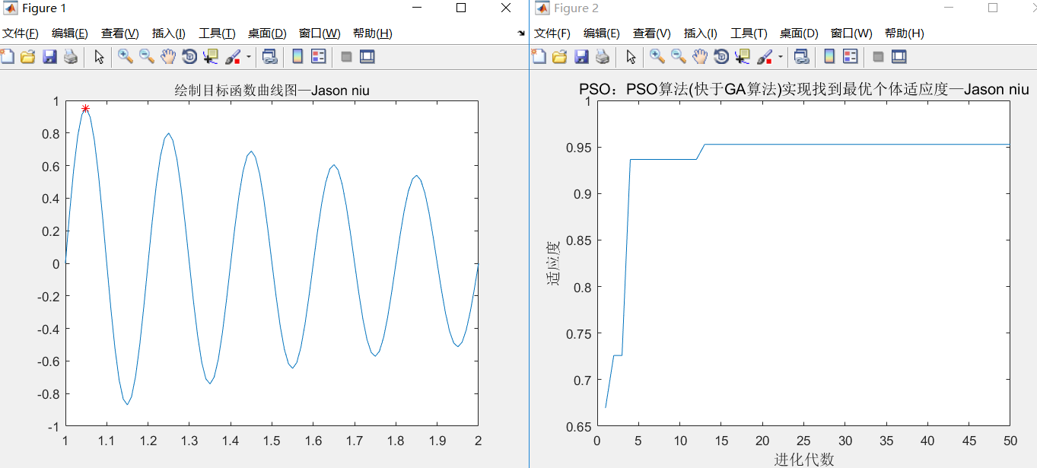Click Link Plot icon in Figure 1

pos(269,56)
